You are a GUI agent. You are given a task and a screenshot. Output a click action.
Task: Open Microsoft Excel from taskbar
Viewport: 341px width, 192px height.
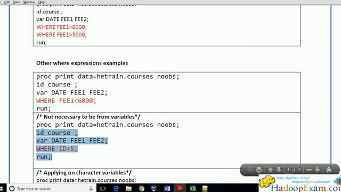click(192, 188)
